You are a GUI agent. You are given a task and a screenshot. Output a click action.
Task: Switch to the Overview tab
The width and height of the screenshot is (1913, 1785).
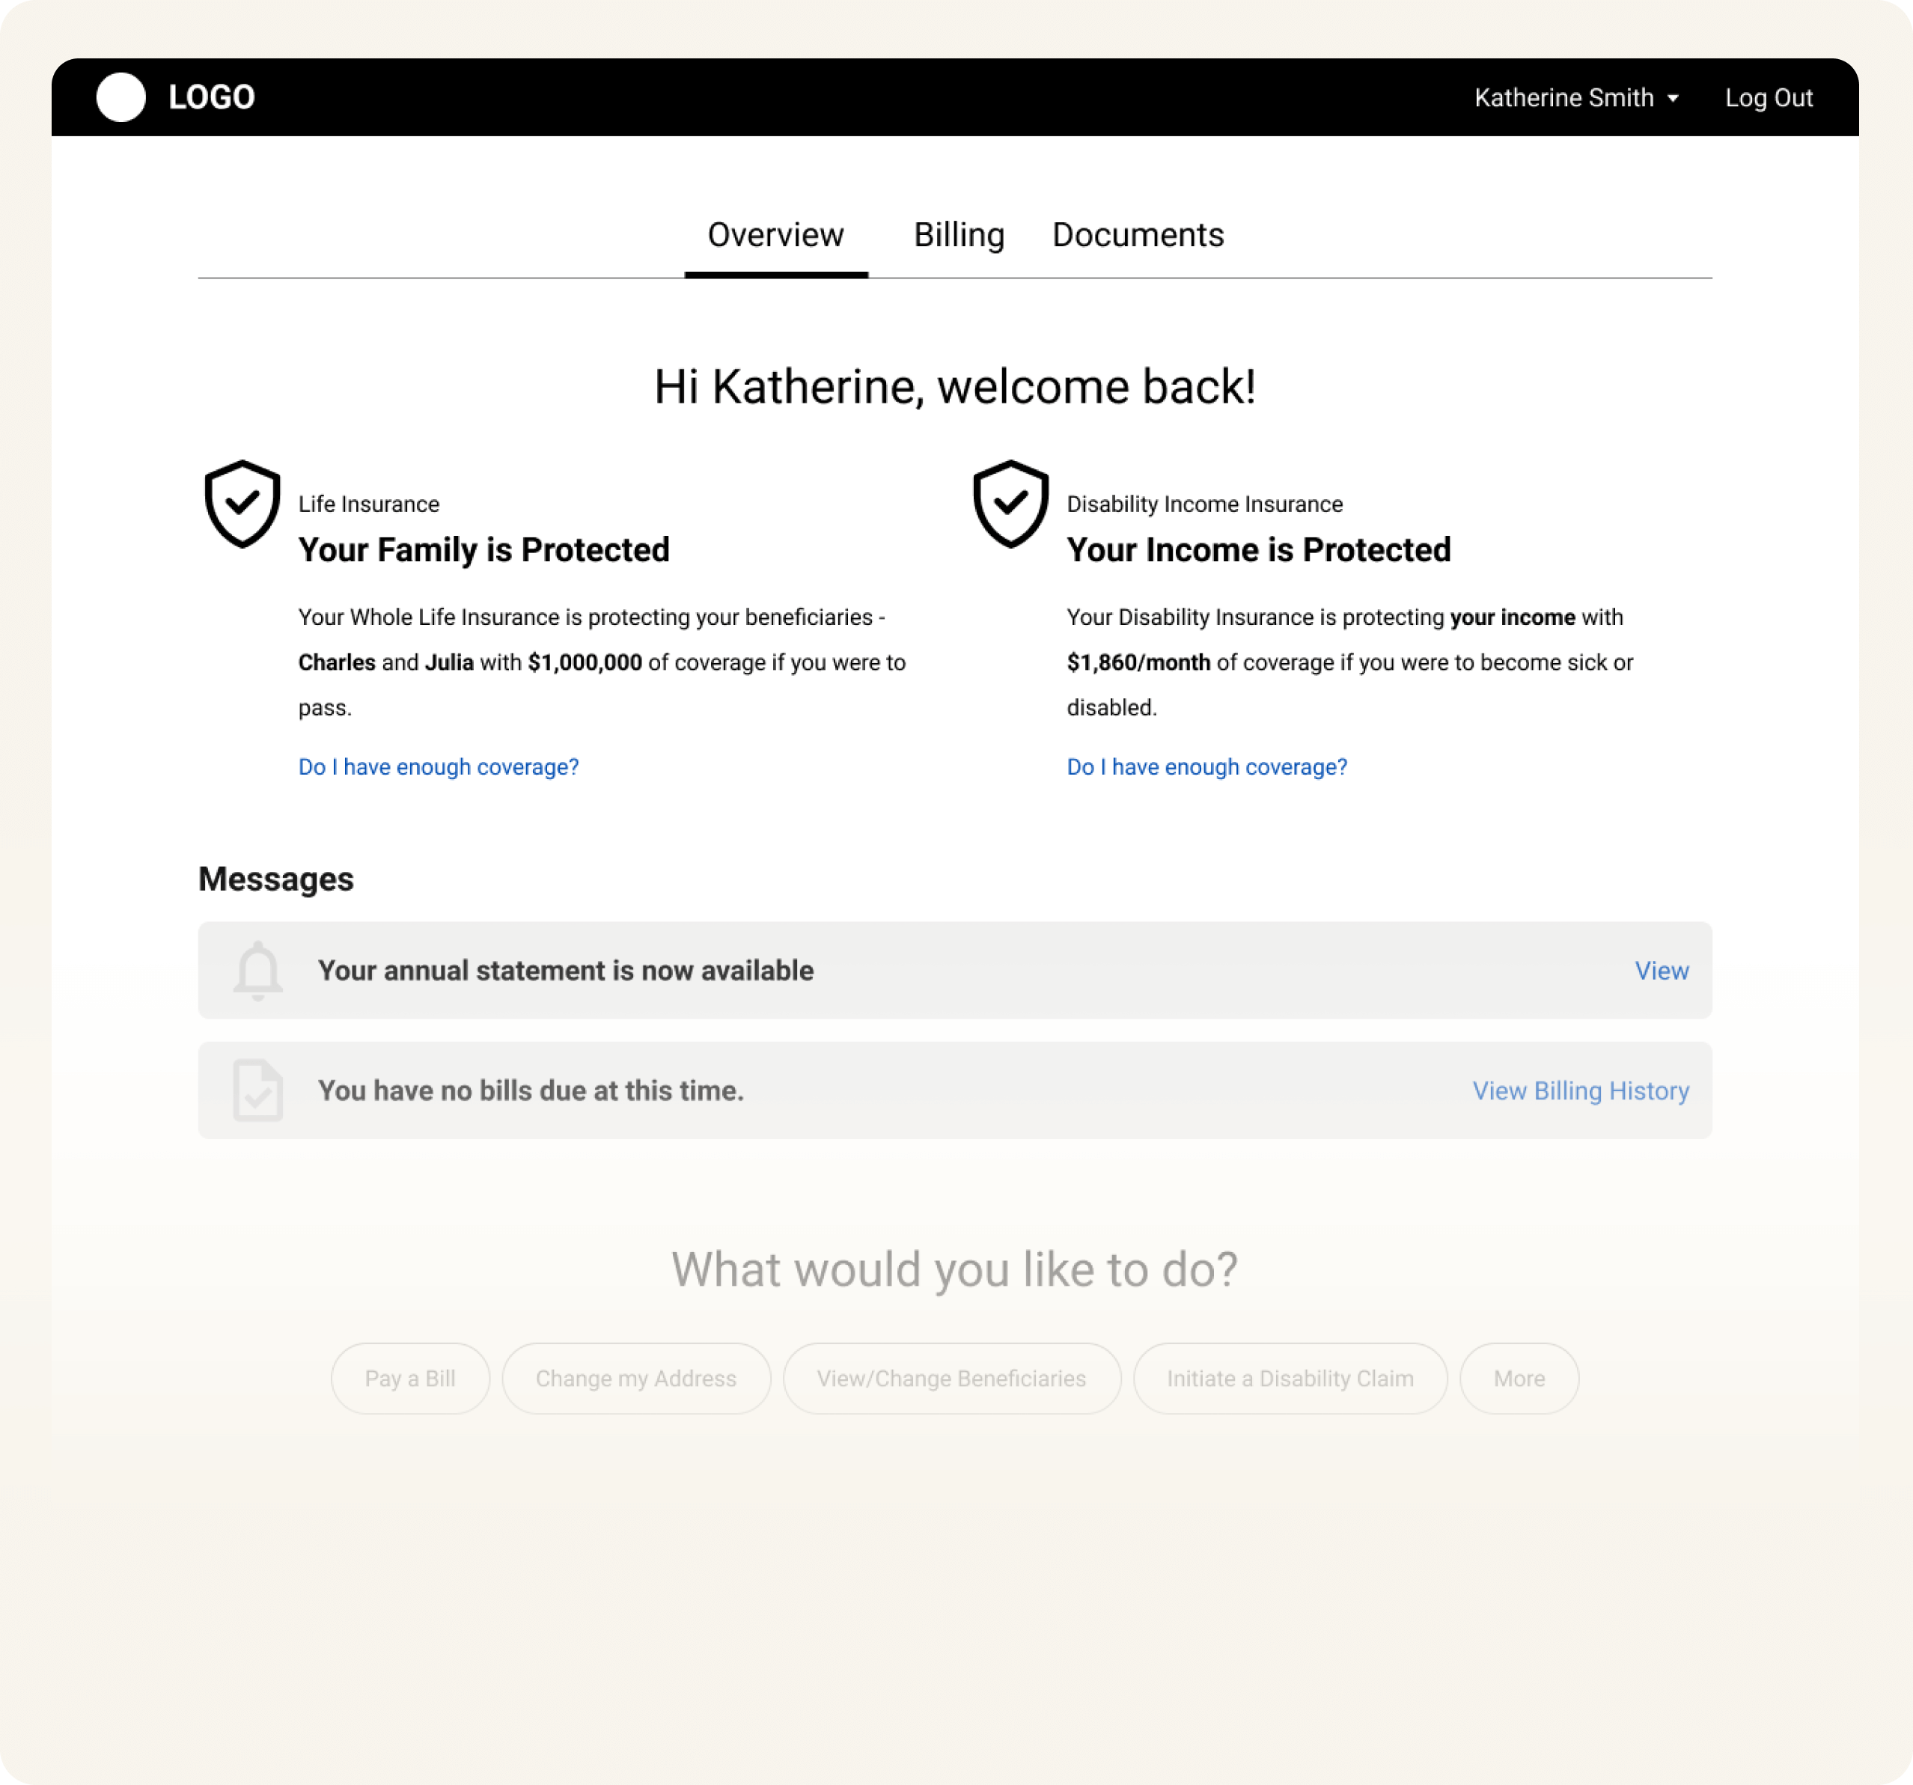[775, 235]
